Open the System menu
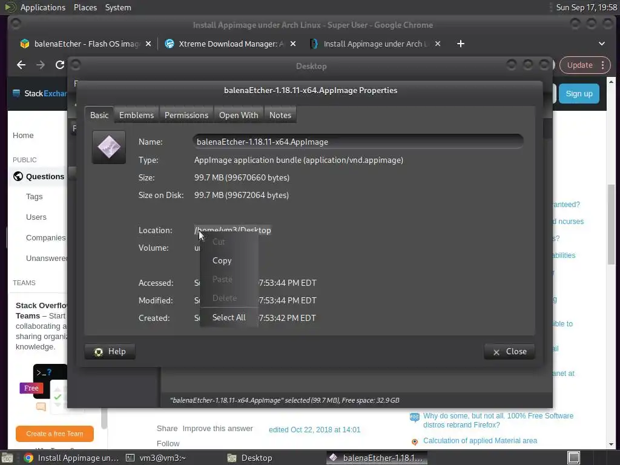The image size is (620, 465). click(x=118, y=7)
